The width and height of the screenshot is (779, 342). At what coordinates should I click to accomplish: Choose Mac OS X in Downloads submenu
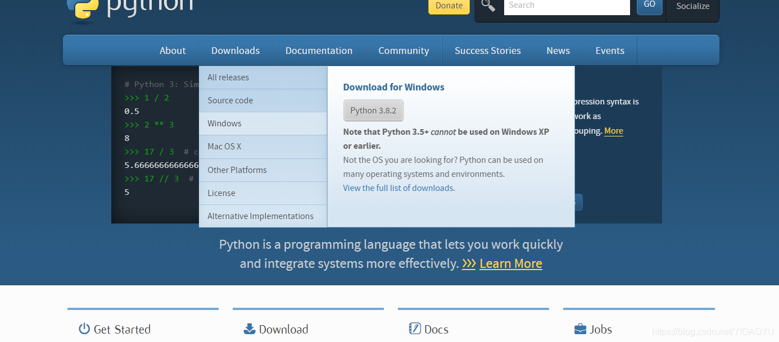[263, 147]
